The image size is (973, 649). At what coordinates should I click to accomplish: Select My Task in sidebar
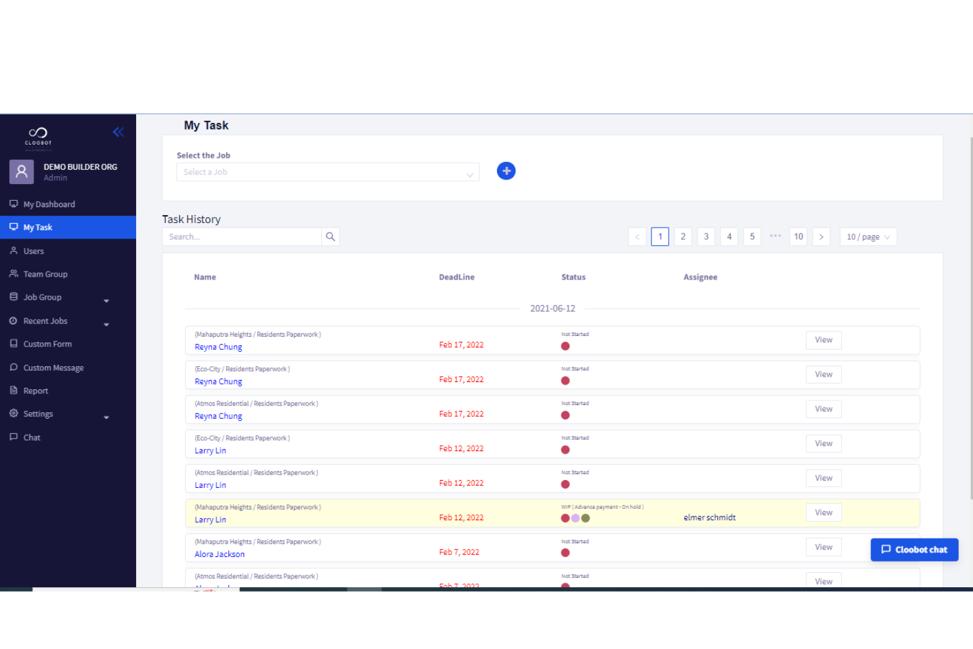[x=68, y=228]
